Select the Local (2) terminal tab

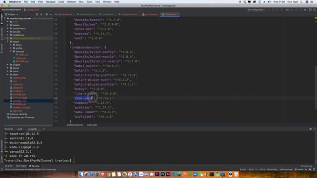click(x=33, y=129)
